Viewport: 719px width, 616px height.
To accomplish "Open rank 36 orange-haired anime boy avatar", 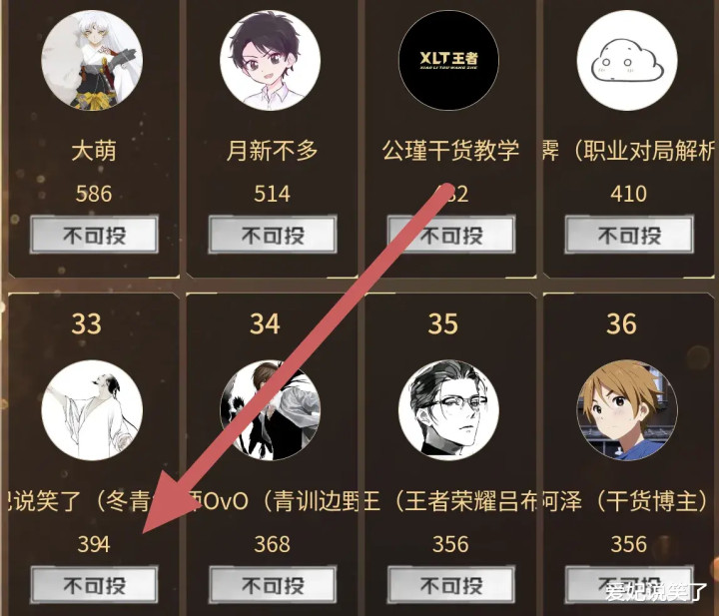I will pyautogui.click(x=627, y=410).
